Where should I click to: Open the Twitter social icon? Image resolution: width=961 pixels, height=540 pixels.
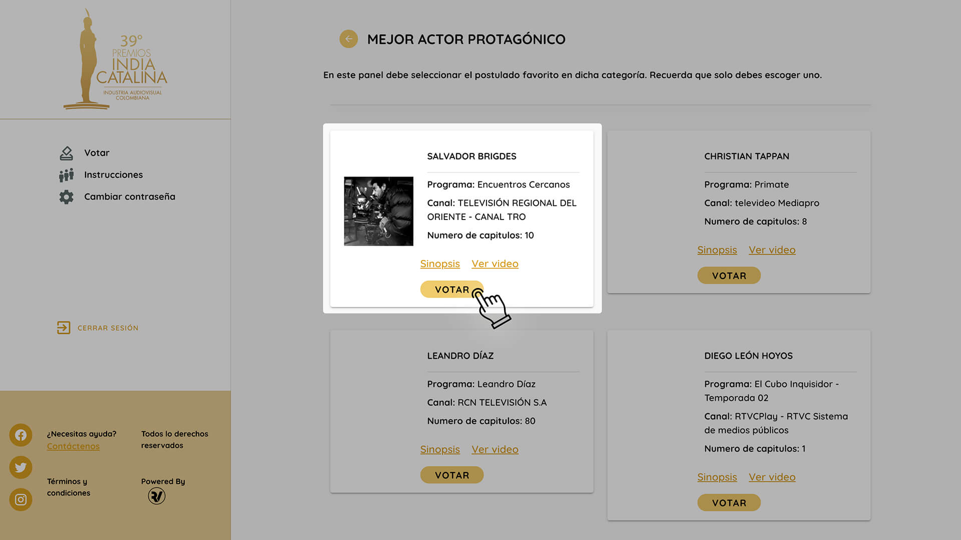point(21,467)
